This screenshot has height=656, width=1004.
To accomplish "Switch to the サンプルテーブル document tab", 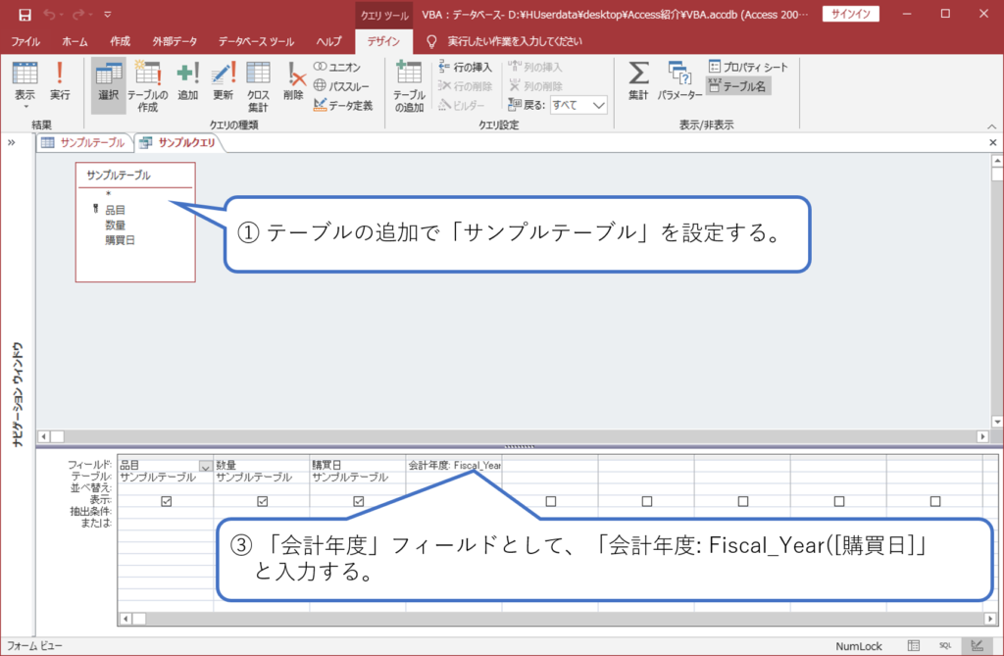I will (84, 142).
